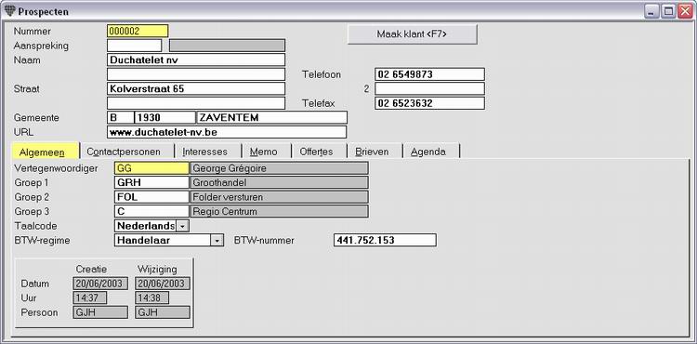Click the empty second Naam line field

(196, 74)
